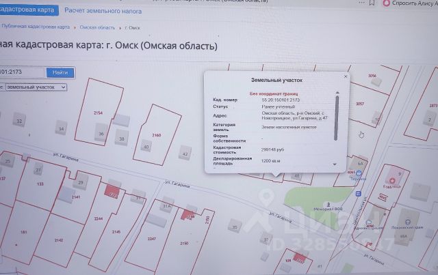Open the Публичная кадастровая карта breadcrumb
Screen dimensions: 438x275
pyautogui.click(x=36, y=27)
